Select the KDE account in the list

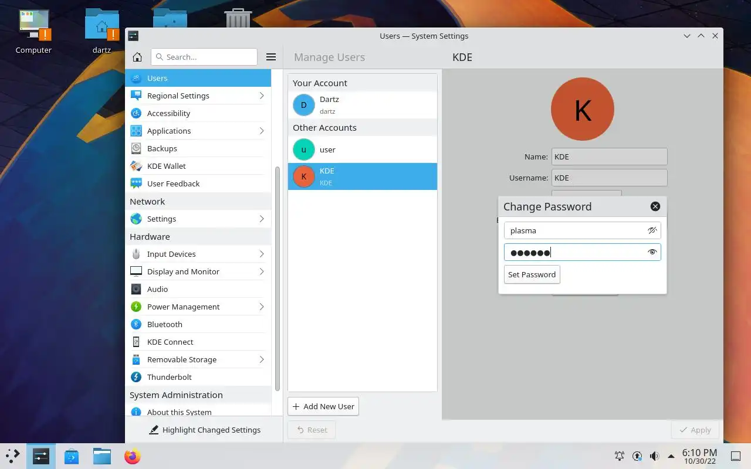click(x=363, y=176)
